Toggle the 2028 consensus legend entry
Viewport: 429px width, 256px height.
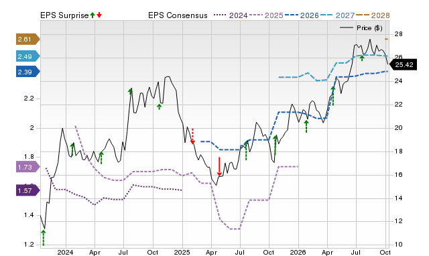point(373,15)
